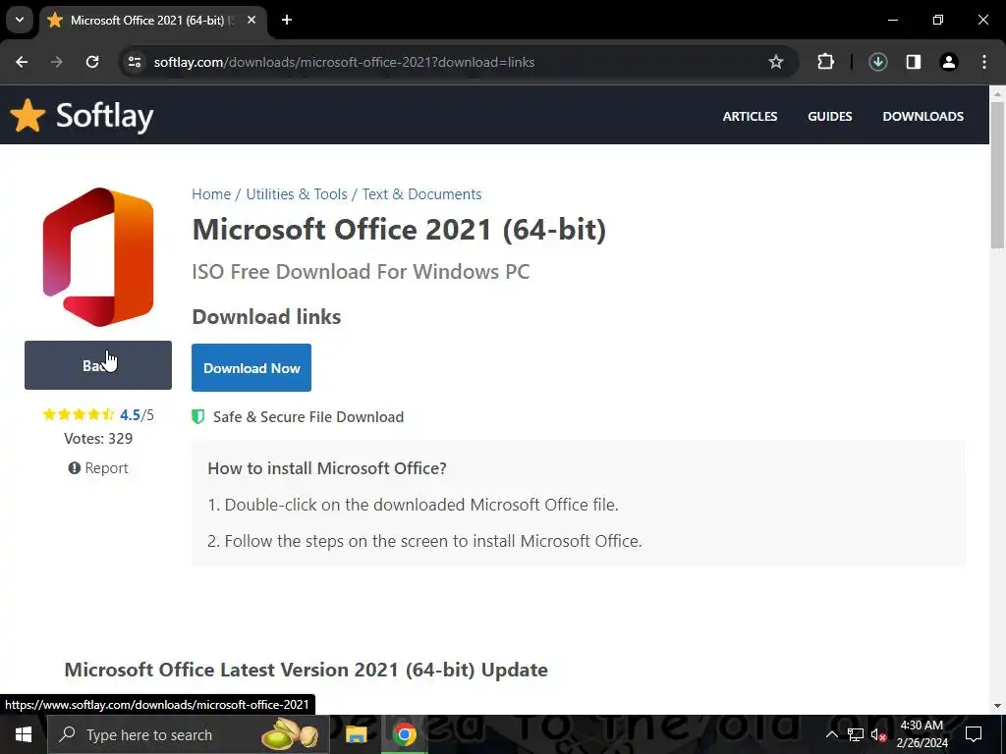Image resolution: width=1006 pixels, height=754 pixels.
Task: Open the Windows Start menu
Action: point(24,734)
